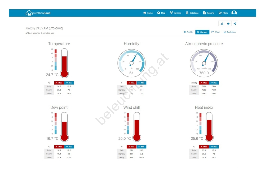Click the refresh icon beside Last updated
The width and height of the screenshot is (265, 179).
pos(26,33)
